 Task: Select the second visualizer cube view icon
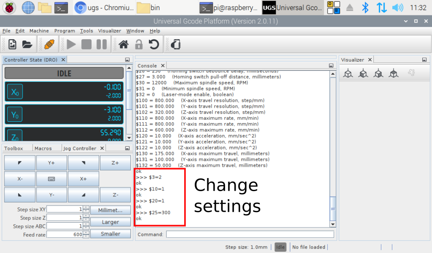364,73
